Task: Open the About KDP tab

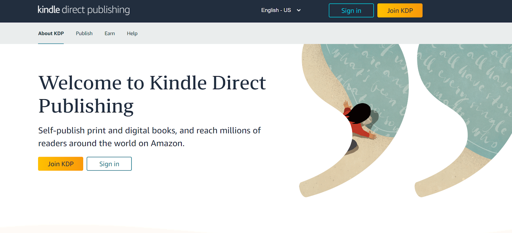Action: [51, 33]
